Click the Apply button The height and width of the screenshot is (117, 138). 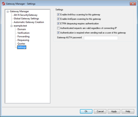114,111
